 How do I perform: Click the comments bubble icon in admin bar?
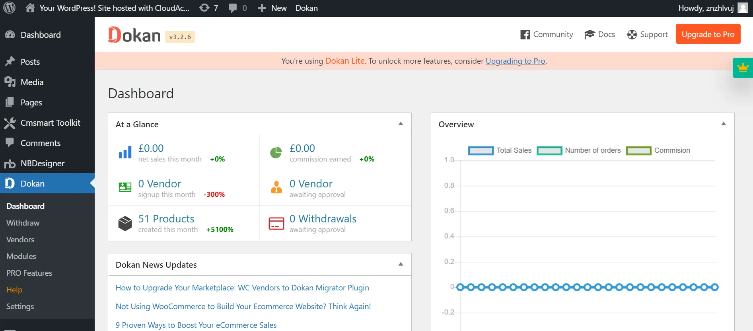233,8
